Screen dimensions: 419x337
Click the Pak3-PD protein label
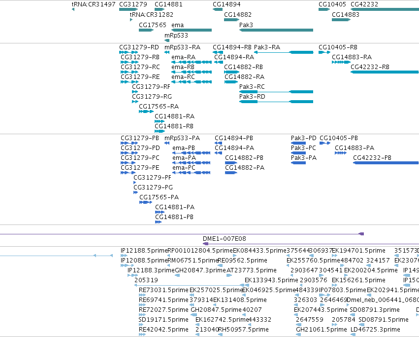tap(304, 138)
